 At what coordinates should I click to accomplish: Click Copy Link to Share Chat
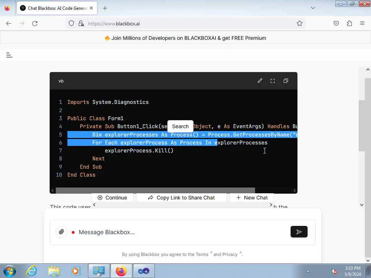pyautogui.click(x=181, y=198)
